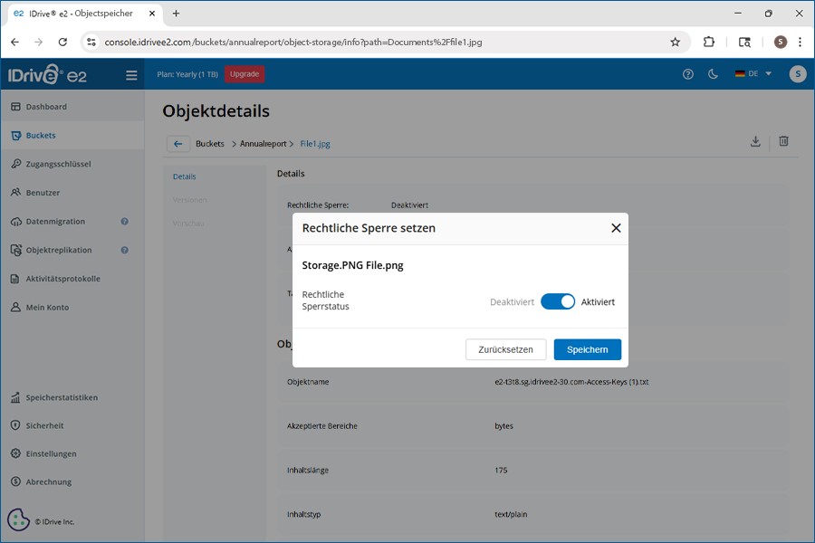The height and width of the screenshot is (543, 815).
Task: Click the Zurücksetzen button
Action: [505, 349]
